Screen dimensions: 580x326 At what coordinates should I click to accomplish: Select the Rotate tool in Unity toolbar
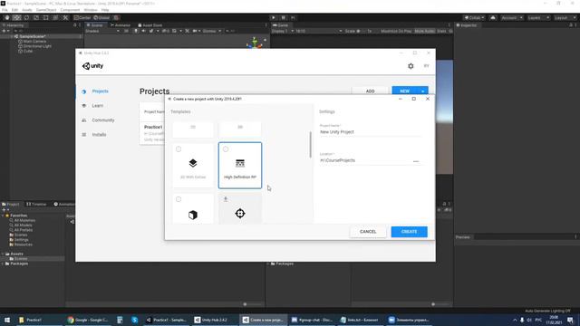(26, 18)
